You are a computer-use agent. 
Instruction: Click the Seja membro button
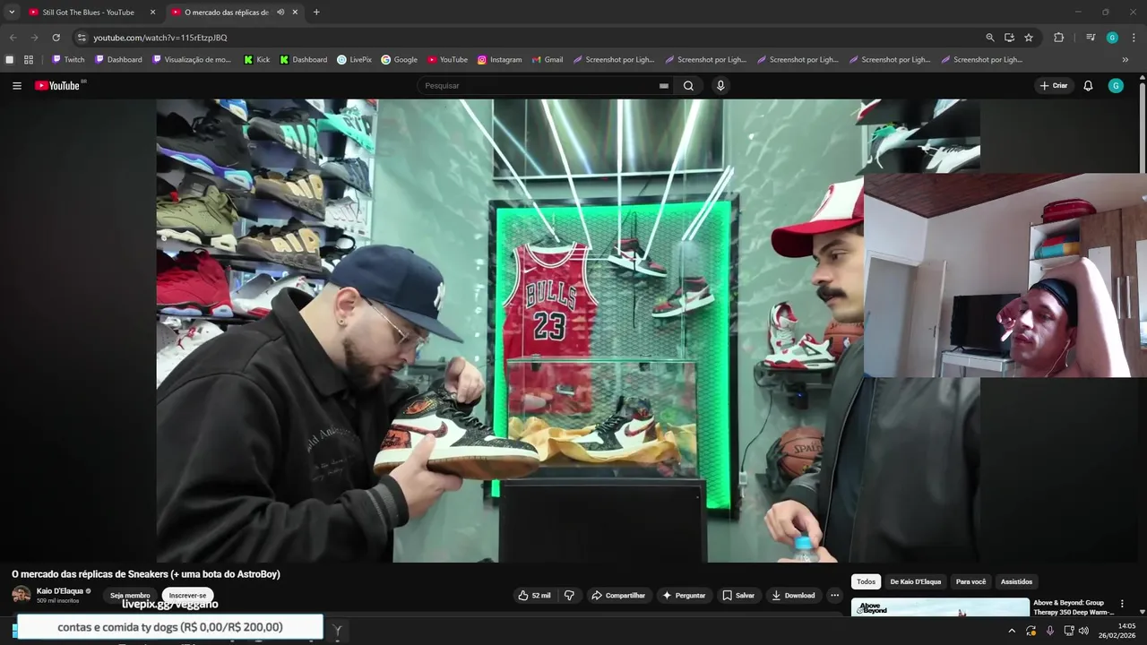(130, 596)
